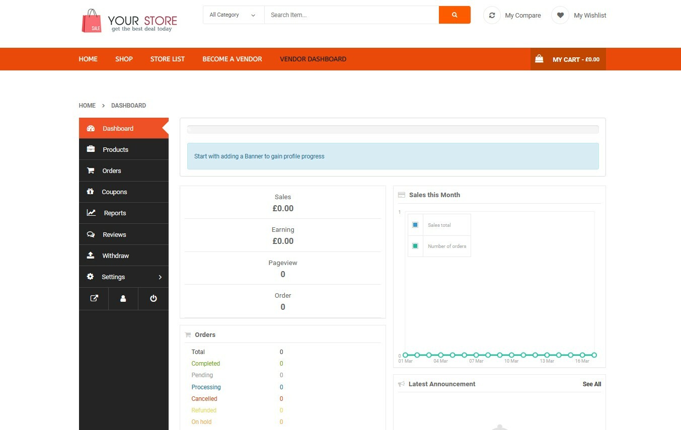Click the Refunded orders status

(x=204, y=410)
